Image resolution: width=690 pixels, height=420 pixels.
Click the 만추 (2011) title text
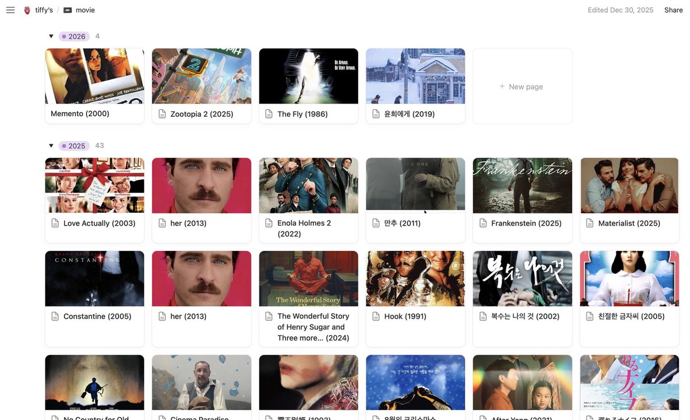[402, 223]
